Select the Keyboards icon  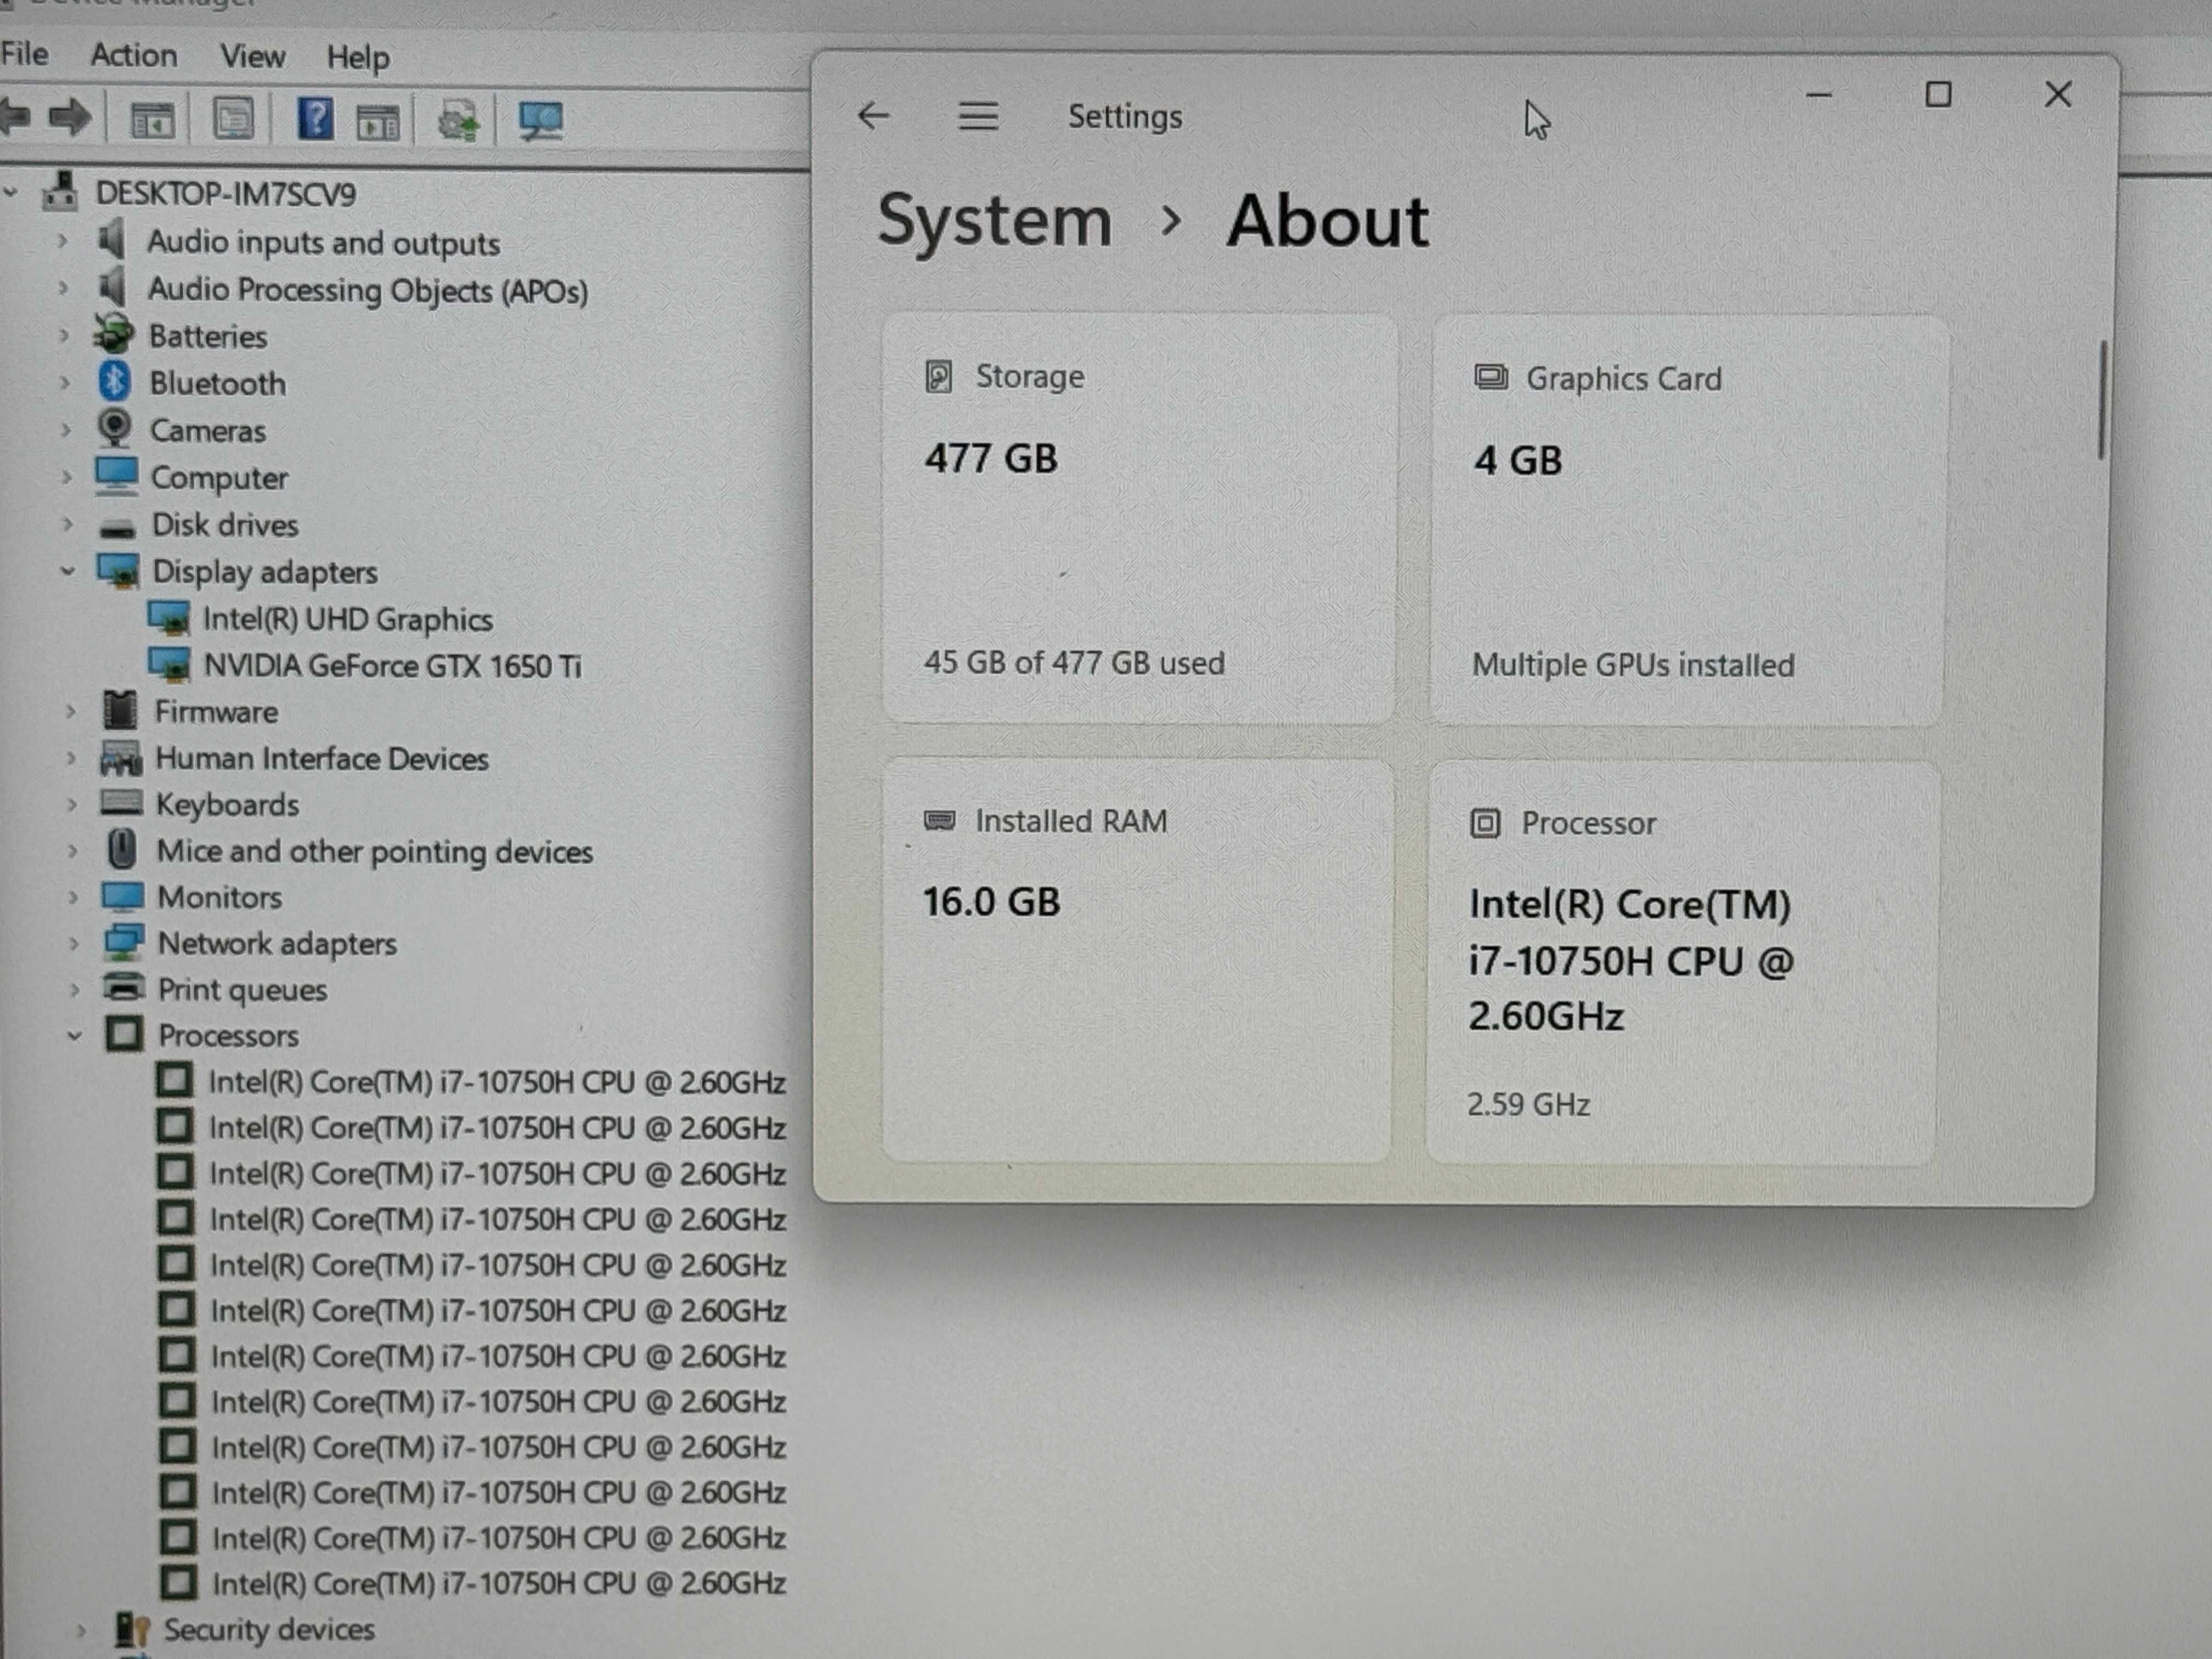tap(122, 804)
